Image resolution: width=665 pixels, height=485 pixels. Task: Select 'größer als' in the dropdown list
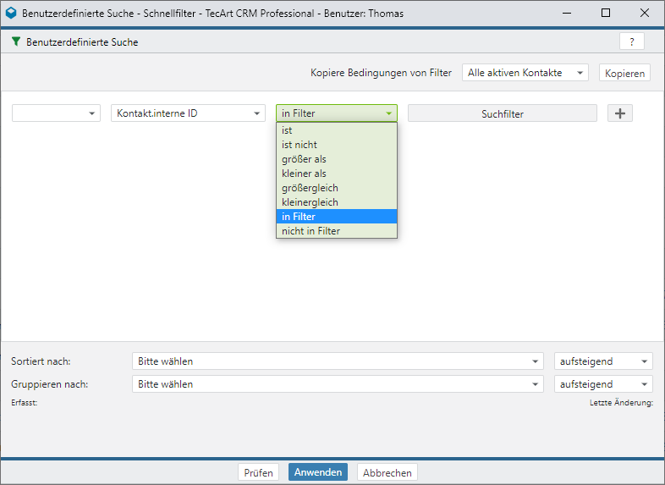click(336, 159)
